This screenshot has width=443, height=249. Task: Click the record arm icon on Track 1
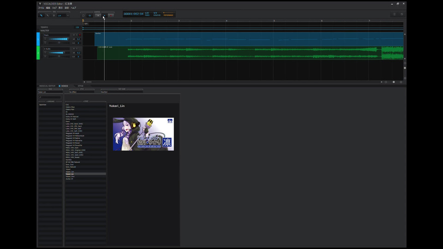80,35
